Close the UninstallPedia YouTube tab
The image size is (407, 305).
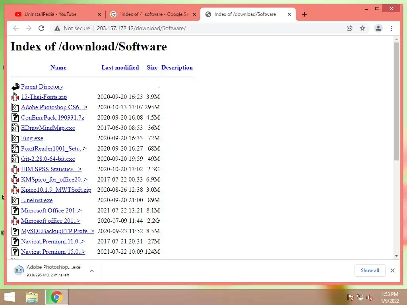click(99, 14)
